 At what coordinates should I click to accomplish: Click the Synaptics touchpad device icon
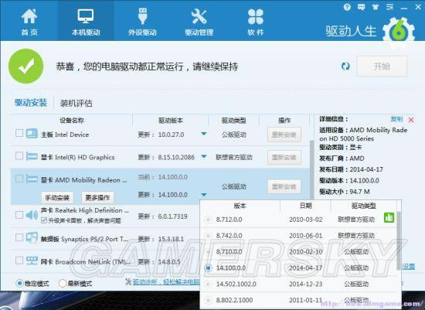click(32, 238)
